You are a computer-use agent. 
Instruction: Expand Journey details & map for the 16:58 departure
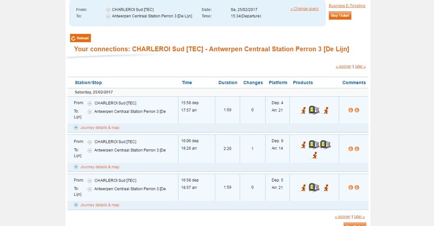[x=100, y=205]
